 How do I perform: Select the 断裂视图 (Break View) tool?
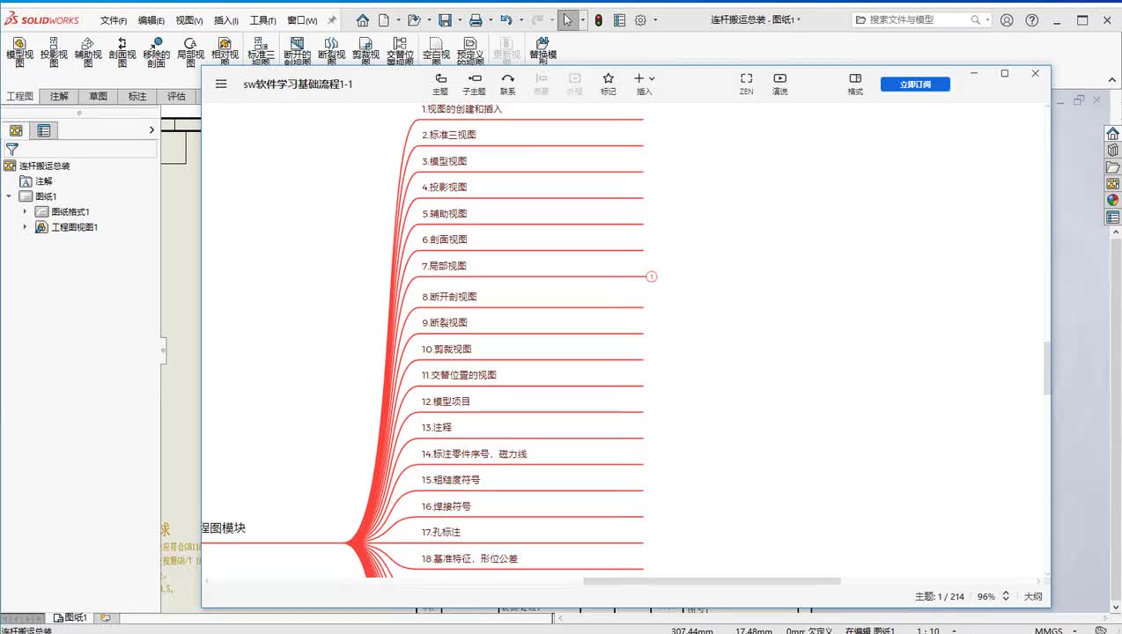331,52
